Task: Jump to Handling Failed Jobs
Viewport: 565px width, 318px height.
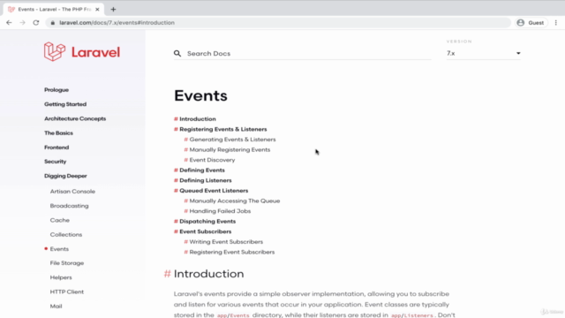Action: pos(220,211)
